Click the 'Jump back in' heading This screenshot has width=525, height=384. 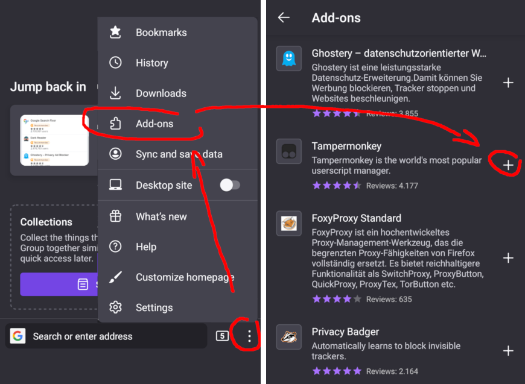[48, 87]
